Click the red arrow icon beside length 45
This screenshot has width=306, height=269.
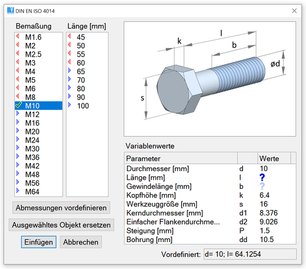coord(69,36)
